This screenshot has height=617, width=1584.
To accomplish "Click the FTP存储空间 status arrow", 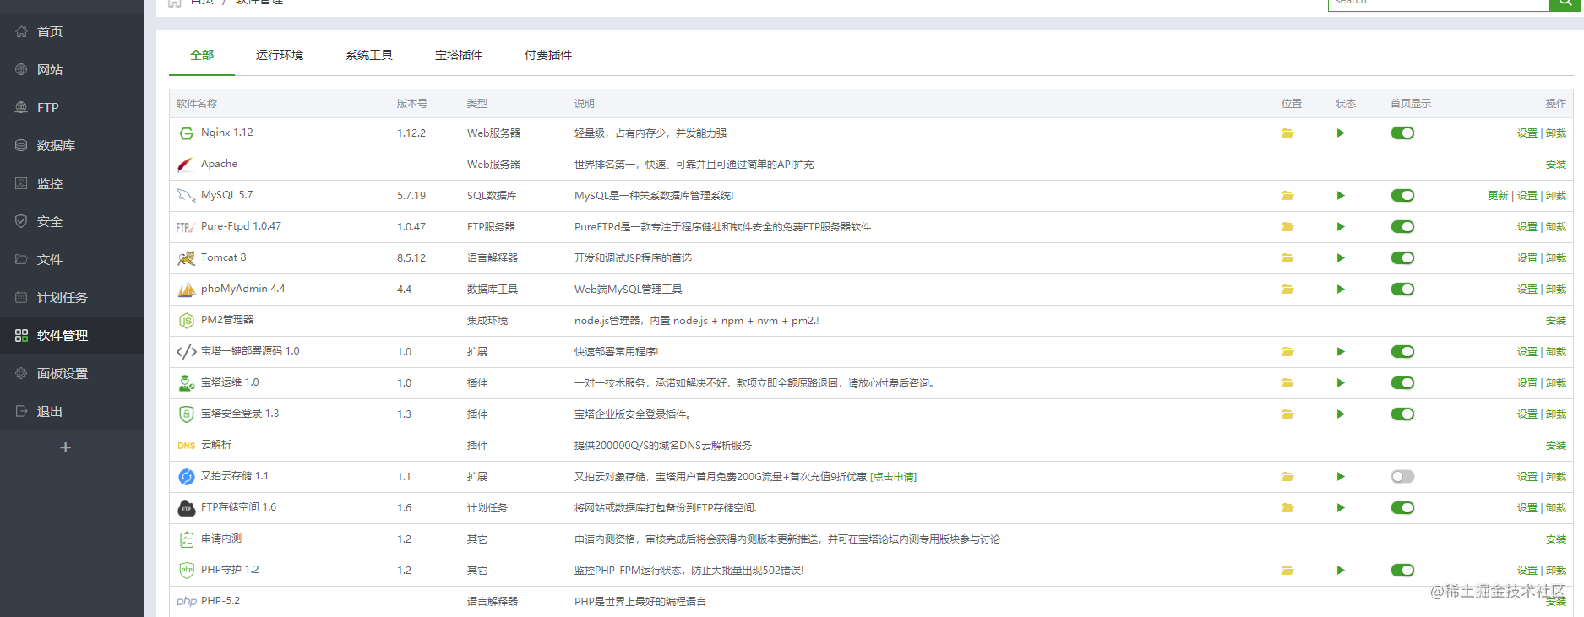I will click(x=1341, y=508).
